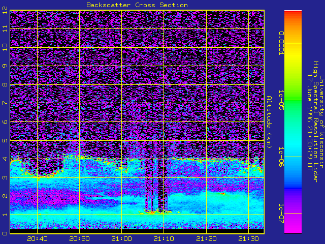Click the 20:50 time axis label

coord(79,239)
